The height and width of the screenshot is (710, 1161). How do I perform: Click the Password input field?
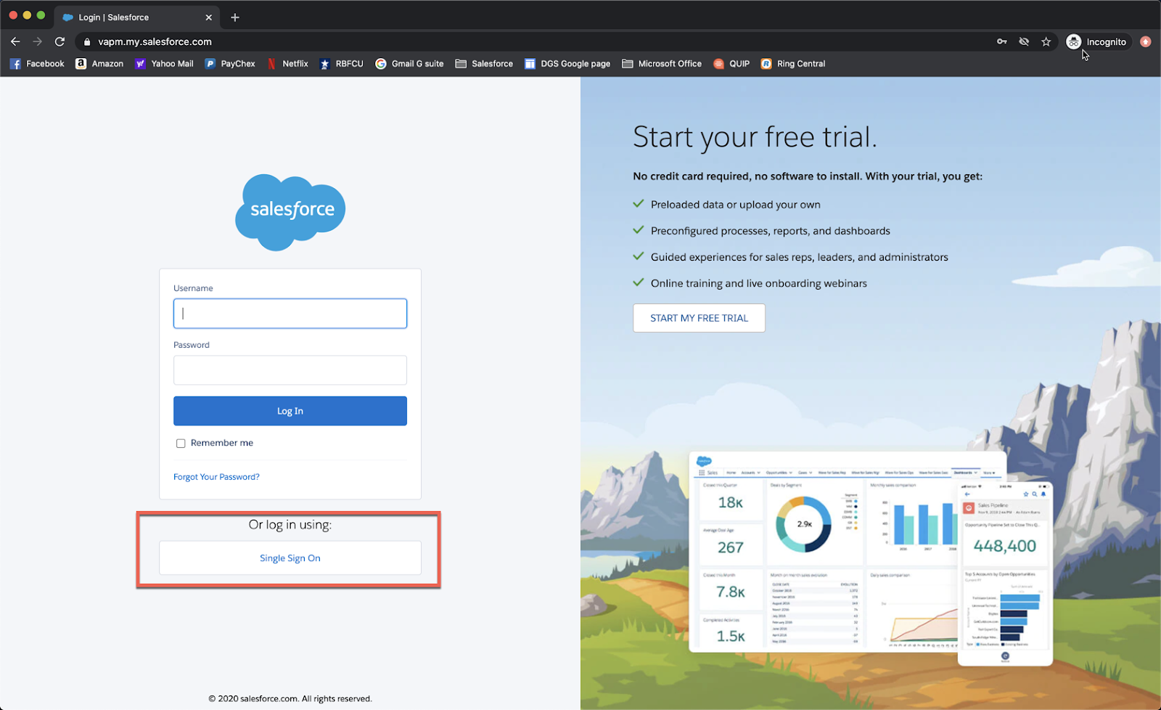[x=290, y=370]
